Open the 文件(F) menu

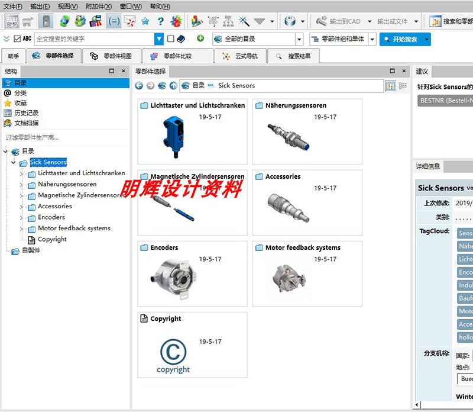[x=12, y=7]
